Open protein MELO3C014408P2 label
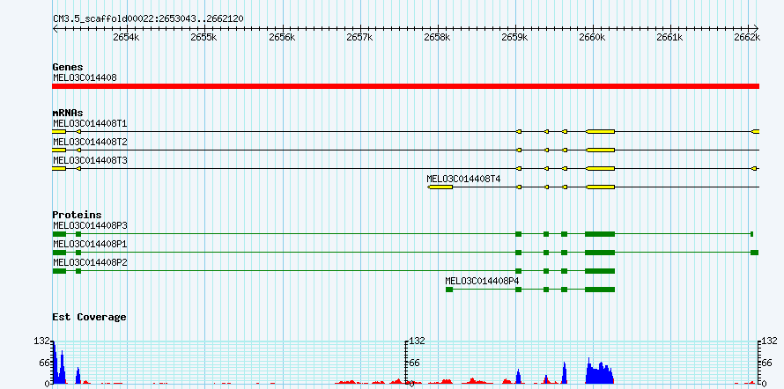784x389 pixels. [x=90, y=262]
